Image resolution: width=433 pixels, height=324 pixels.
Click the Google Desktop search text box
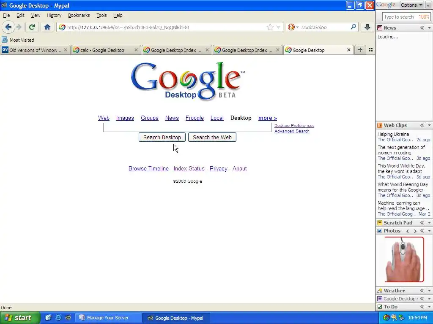[x=187, y=127]
